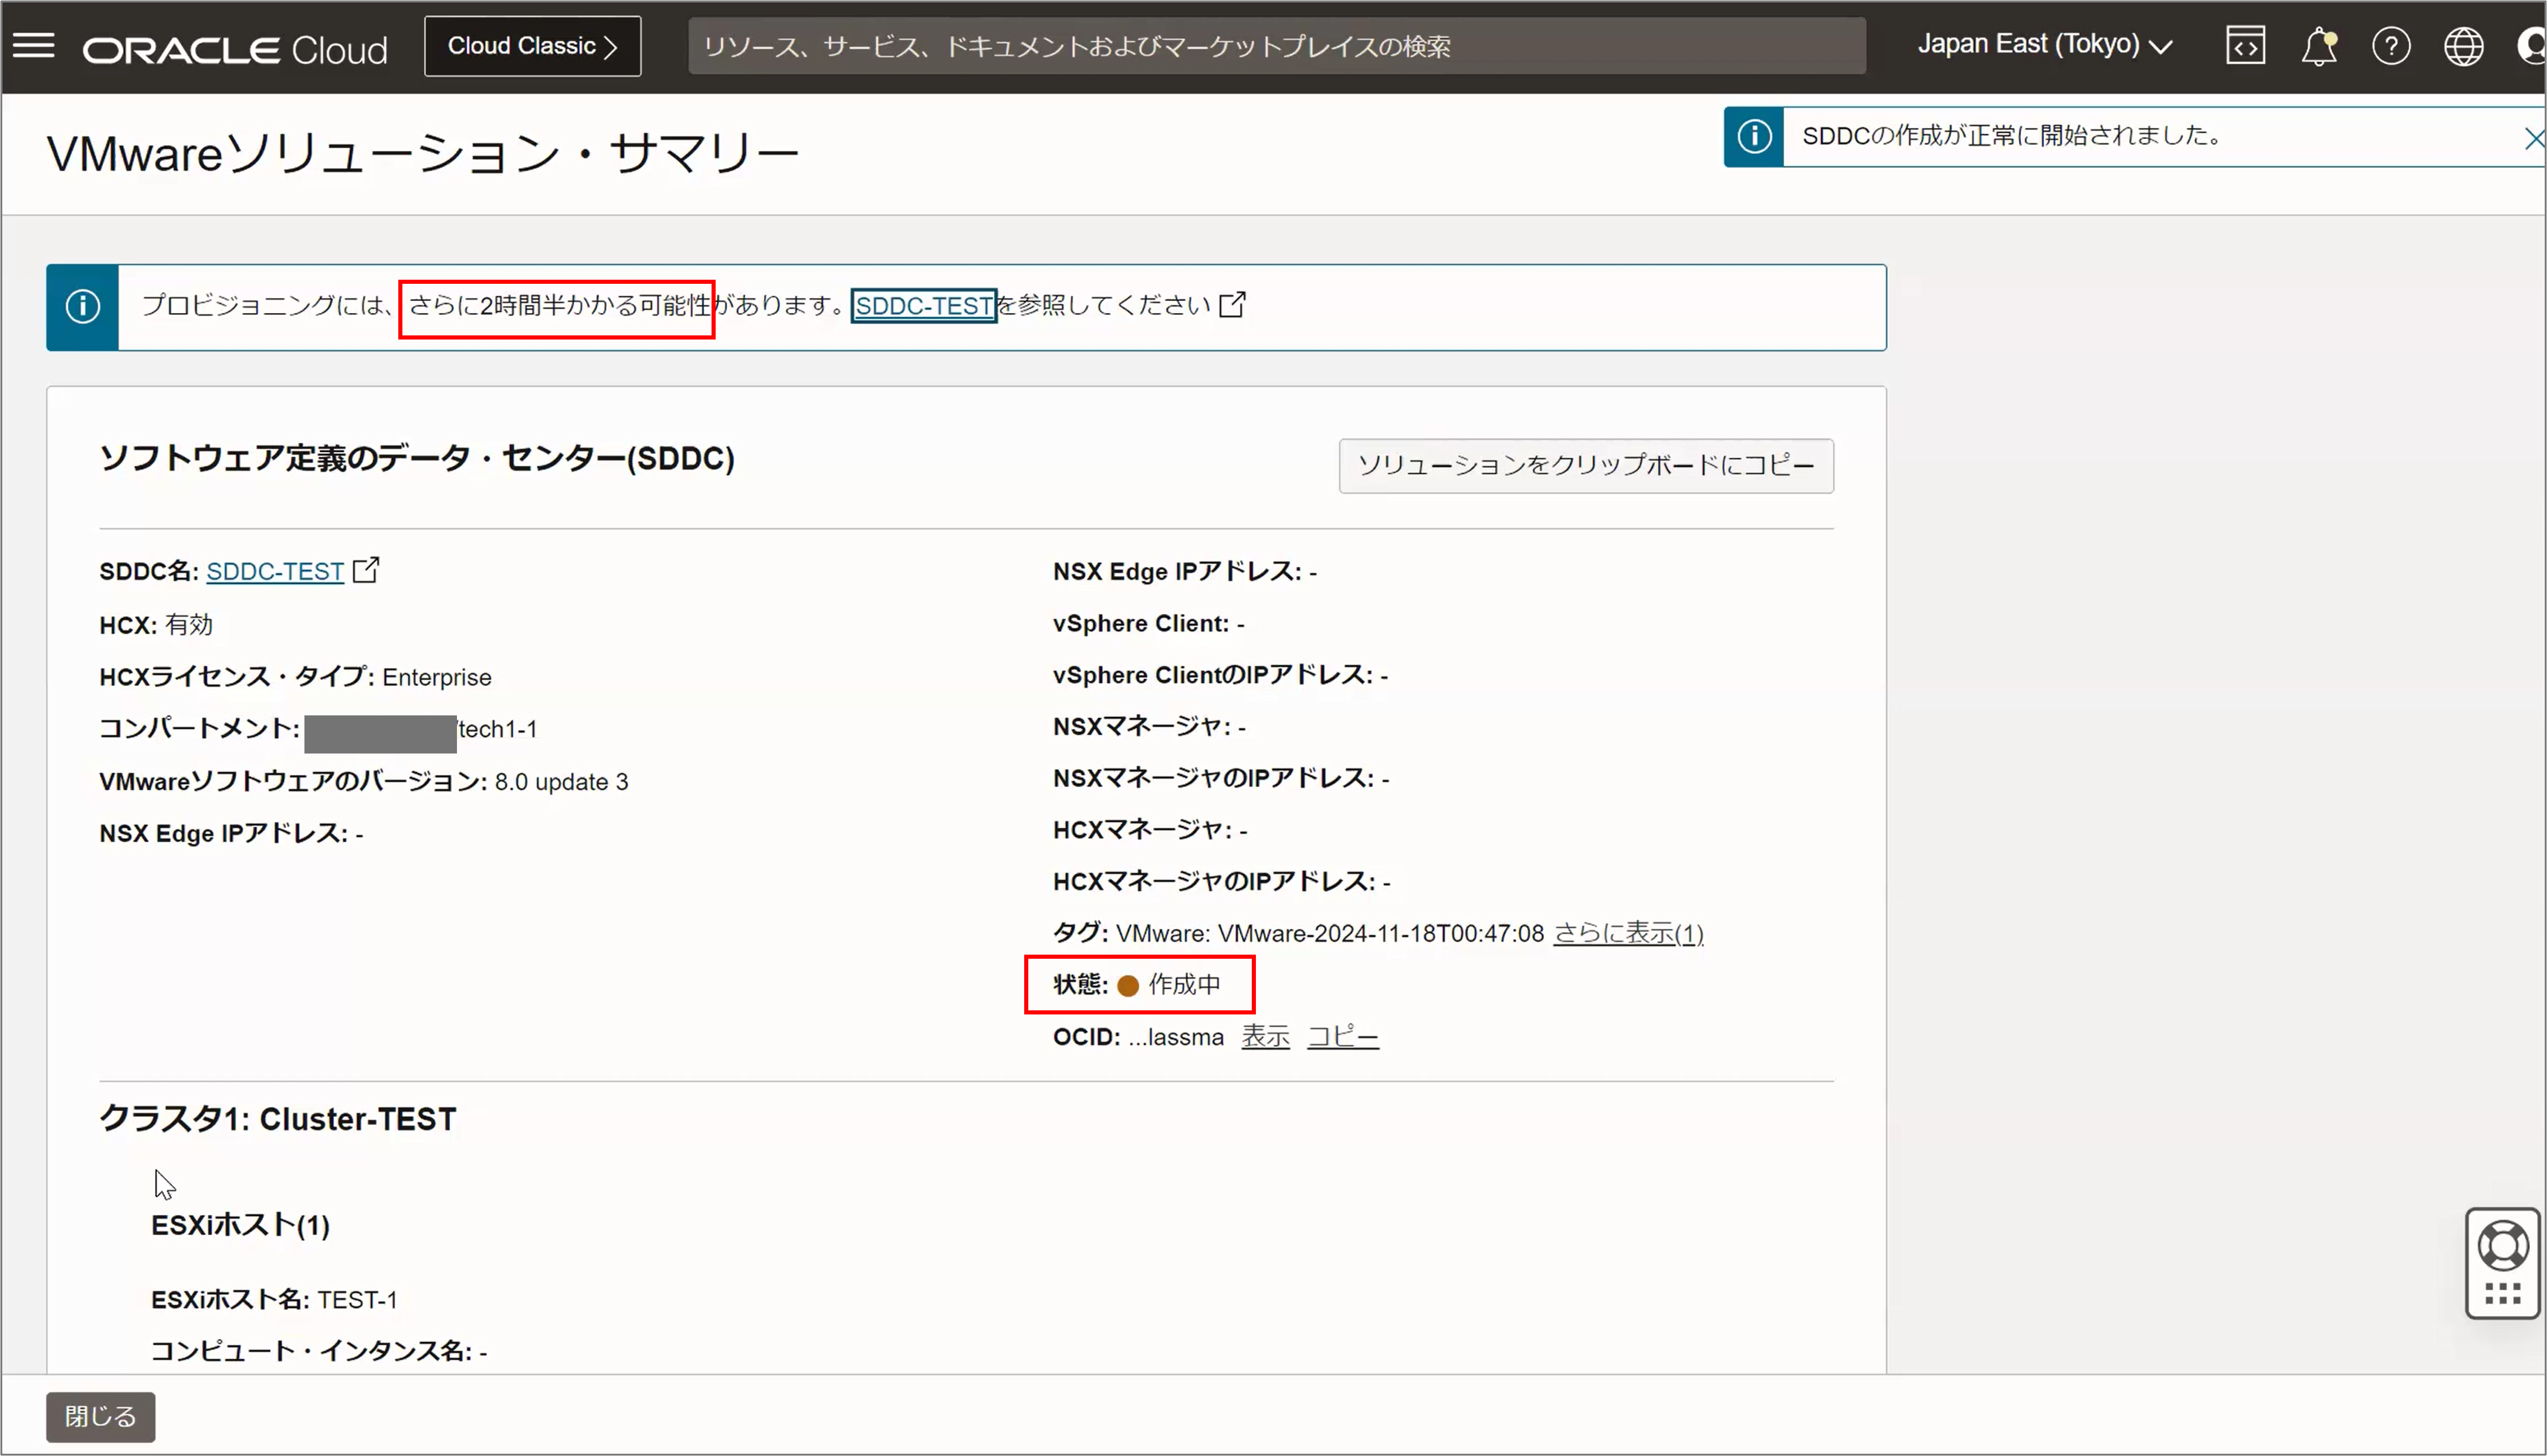Click the 閉じる button
Viewport: 2547px width, 1456px height.
[100, 1417]
